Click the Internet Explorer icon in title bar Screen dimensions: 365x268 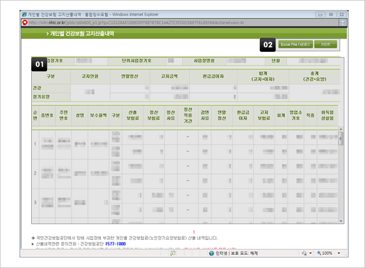[24, 14]
